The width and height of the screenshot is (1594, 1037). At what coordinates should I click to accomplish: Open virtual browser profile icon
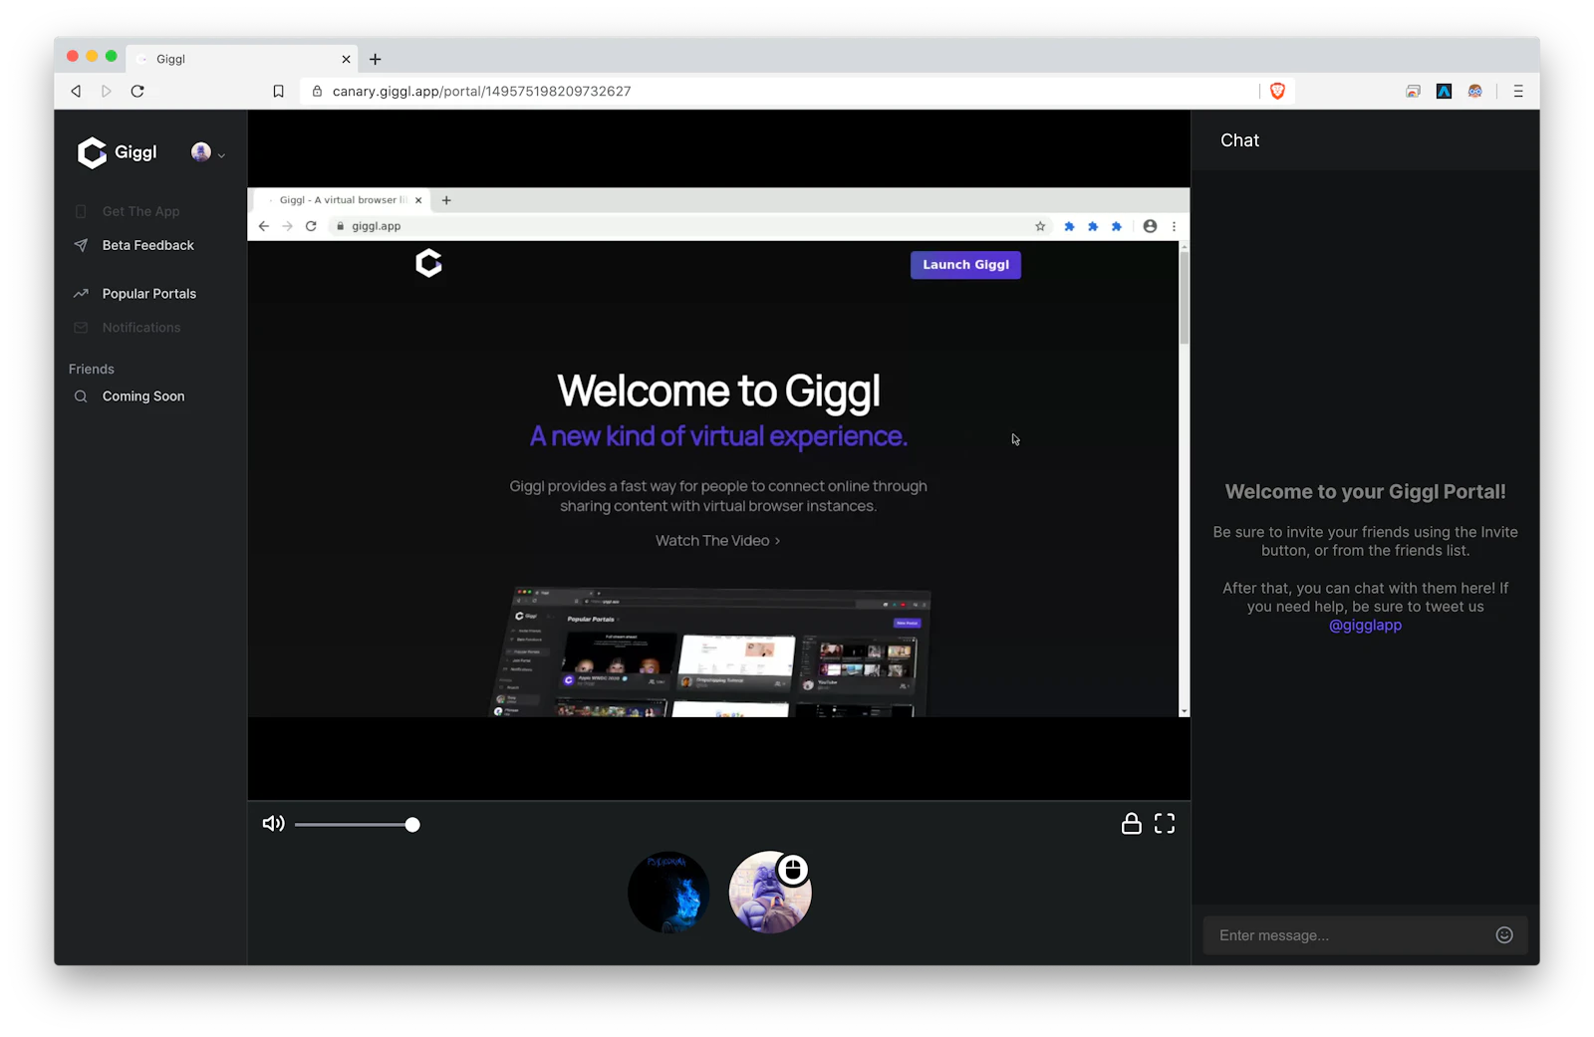point(1150,226)
